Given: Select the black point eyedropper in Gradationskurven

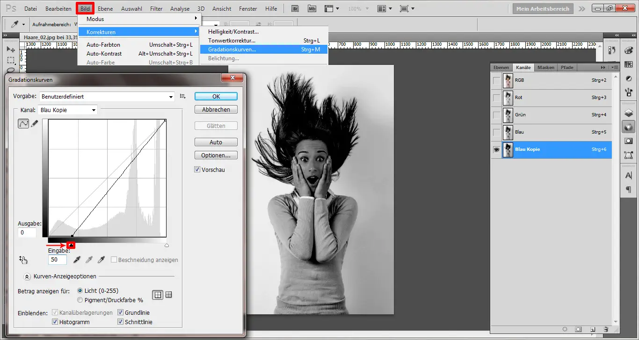Looking at the screenshot, I should click(x=77, y=260).
